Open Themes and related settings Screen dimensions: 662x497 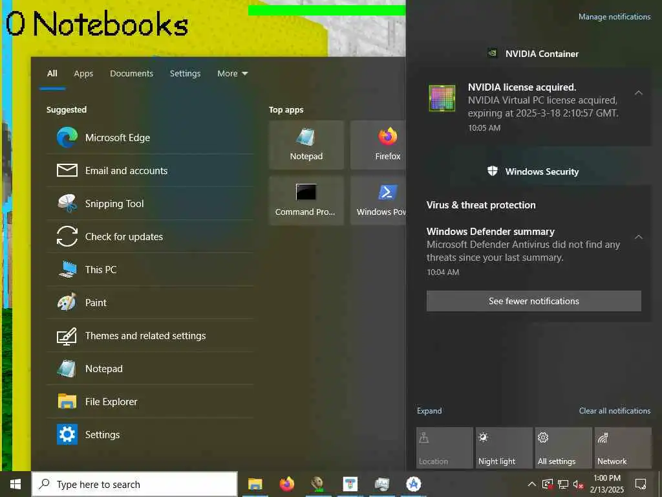click(x=150, y=336)
